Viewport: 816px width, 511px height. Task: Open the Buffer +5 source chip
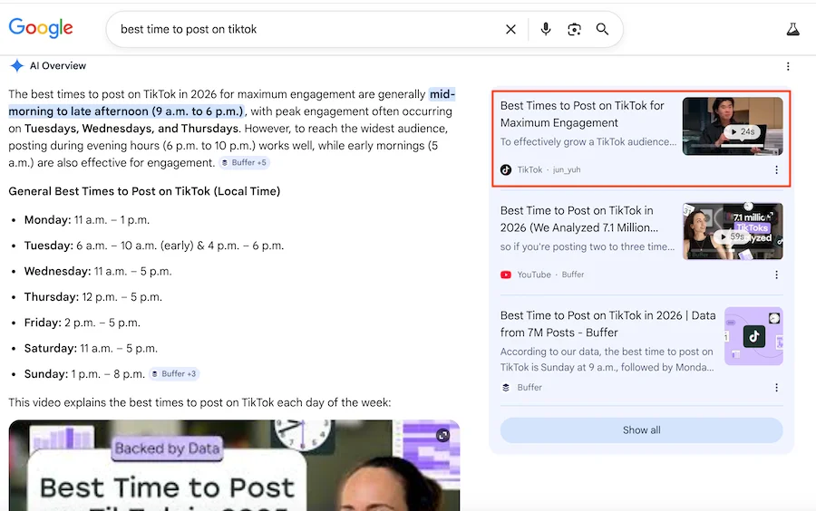[244, 163]
